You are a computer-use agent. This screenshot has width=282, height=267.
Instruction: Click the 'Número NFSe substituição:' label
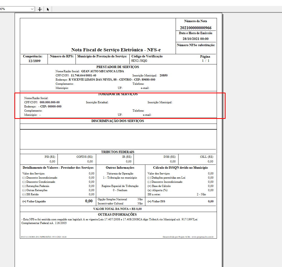pyautogui.click(x=196, y=45)
